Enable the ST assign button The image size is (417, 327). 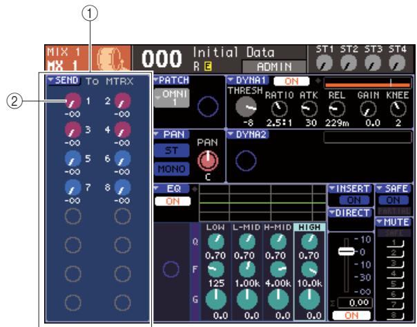click(171, 151)
